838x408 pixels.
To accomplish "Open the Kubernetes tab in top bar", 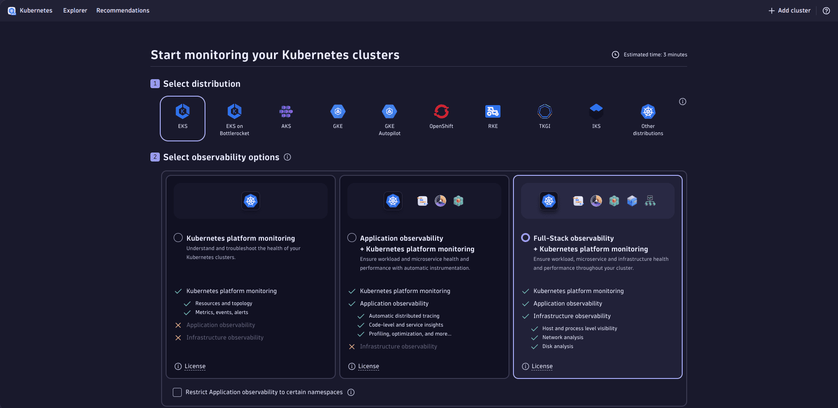I will (36, 11).
